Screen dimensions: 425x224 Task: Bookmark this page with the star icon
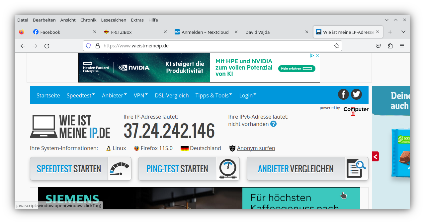point(336,46)
